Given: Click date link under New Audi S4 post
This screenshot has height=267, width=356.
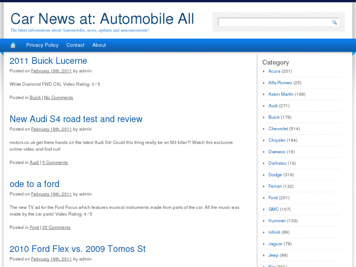Looking at the screenshot, I should [51, 129].
